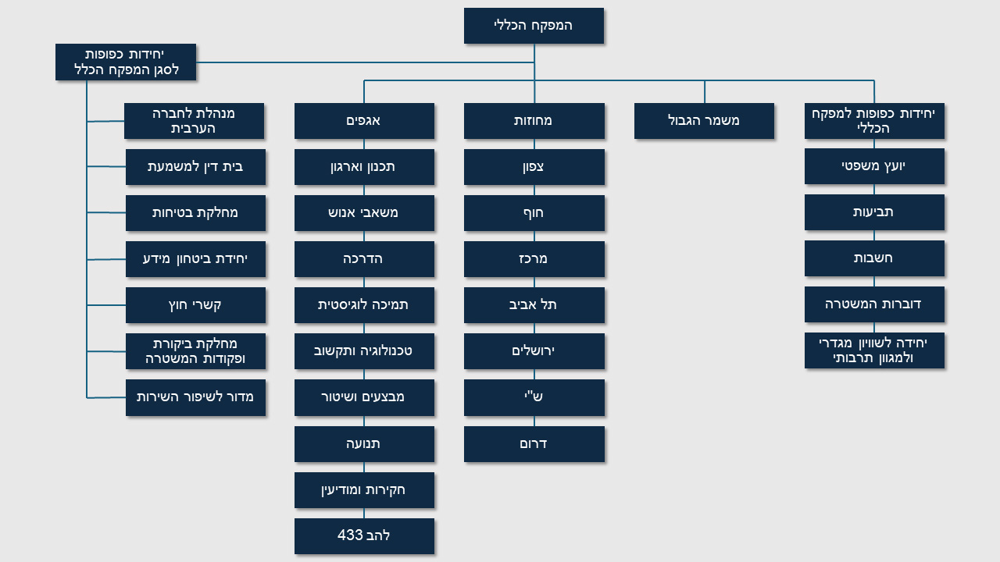
Task: Select the column header מחוזות
Action: click(534, 121)
